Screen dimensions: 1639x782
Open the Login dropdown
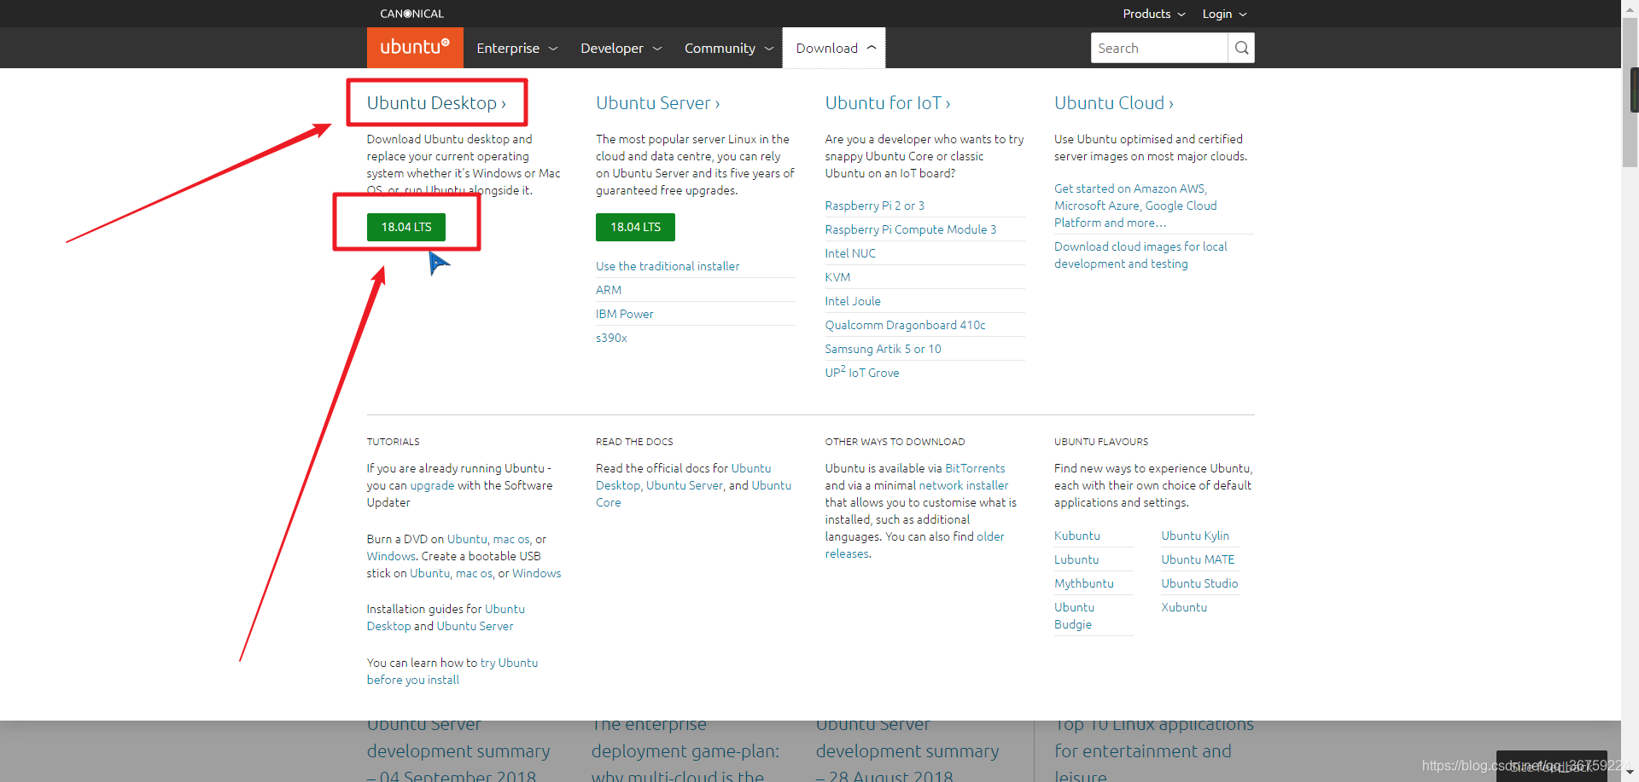click(x=1224, y=14)
